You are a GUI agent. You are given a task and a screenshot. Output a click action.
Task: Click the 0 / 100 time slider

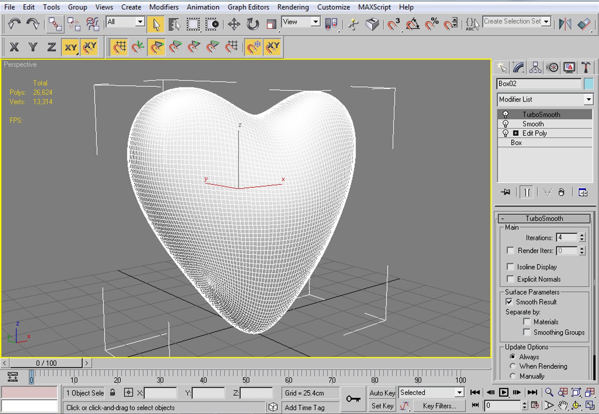[x=46, y=363]
